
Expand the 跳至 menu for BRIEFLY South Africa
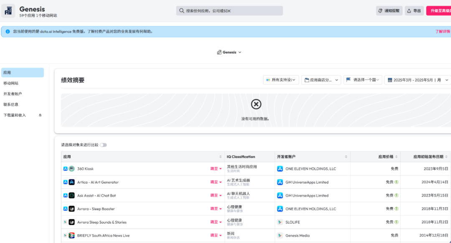pyautogui.click(x=216, y=235)
